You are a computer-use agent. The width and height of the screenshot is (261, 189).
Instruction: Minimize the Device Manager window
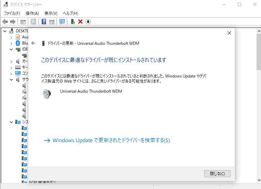click(x=224, y=4)
